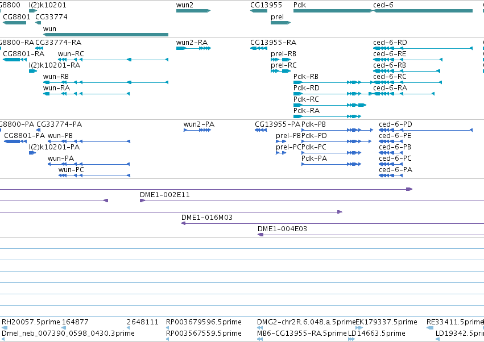
Task: Click LD14663.5prime feature
Action: pos(377,333)
